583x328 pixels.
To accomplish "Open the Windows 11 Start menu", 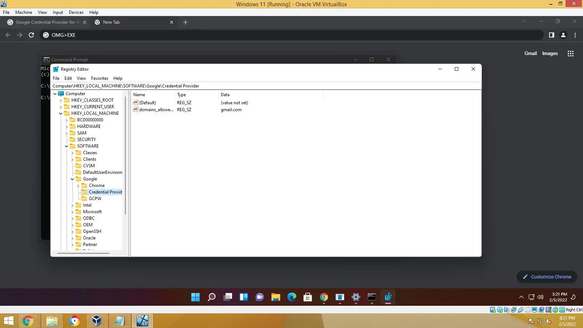I will point(195,297).
